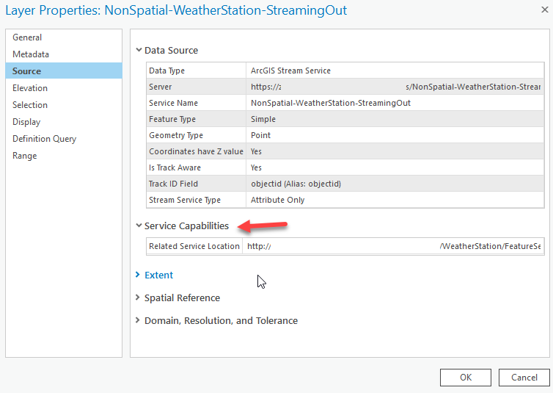Open the Selection tab

30,105
